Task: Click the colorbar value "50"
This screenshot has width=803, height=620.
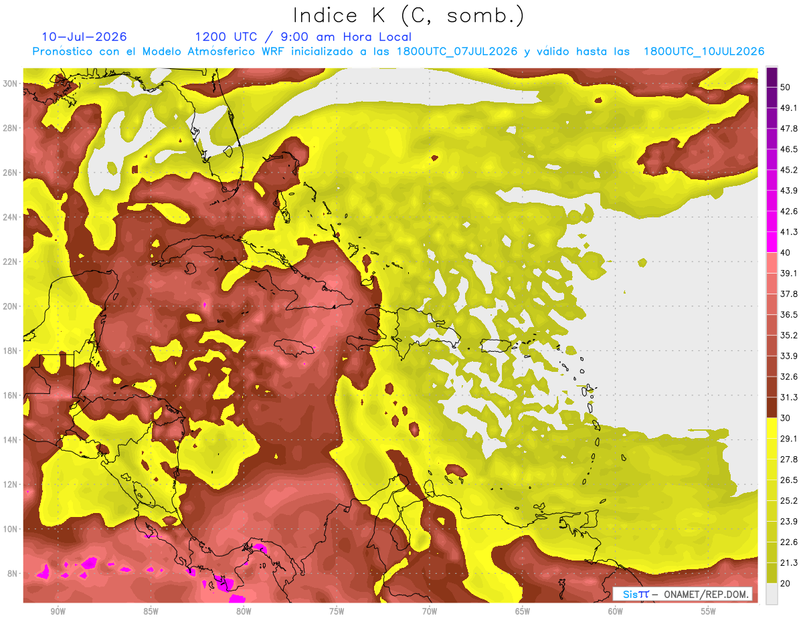Action: click(786, 87)
